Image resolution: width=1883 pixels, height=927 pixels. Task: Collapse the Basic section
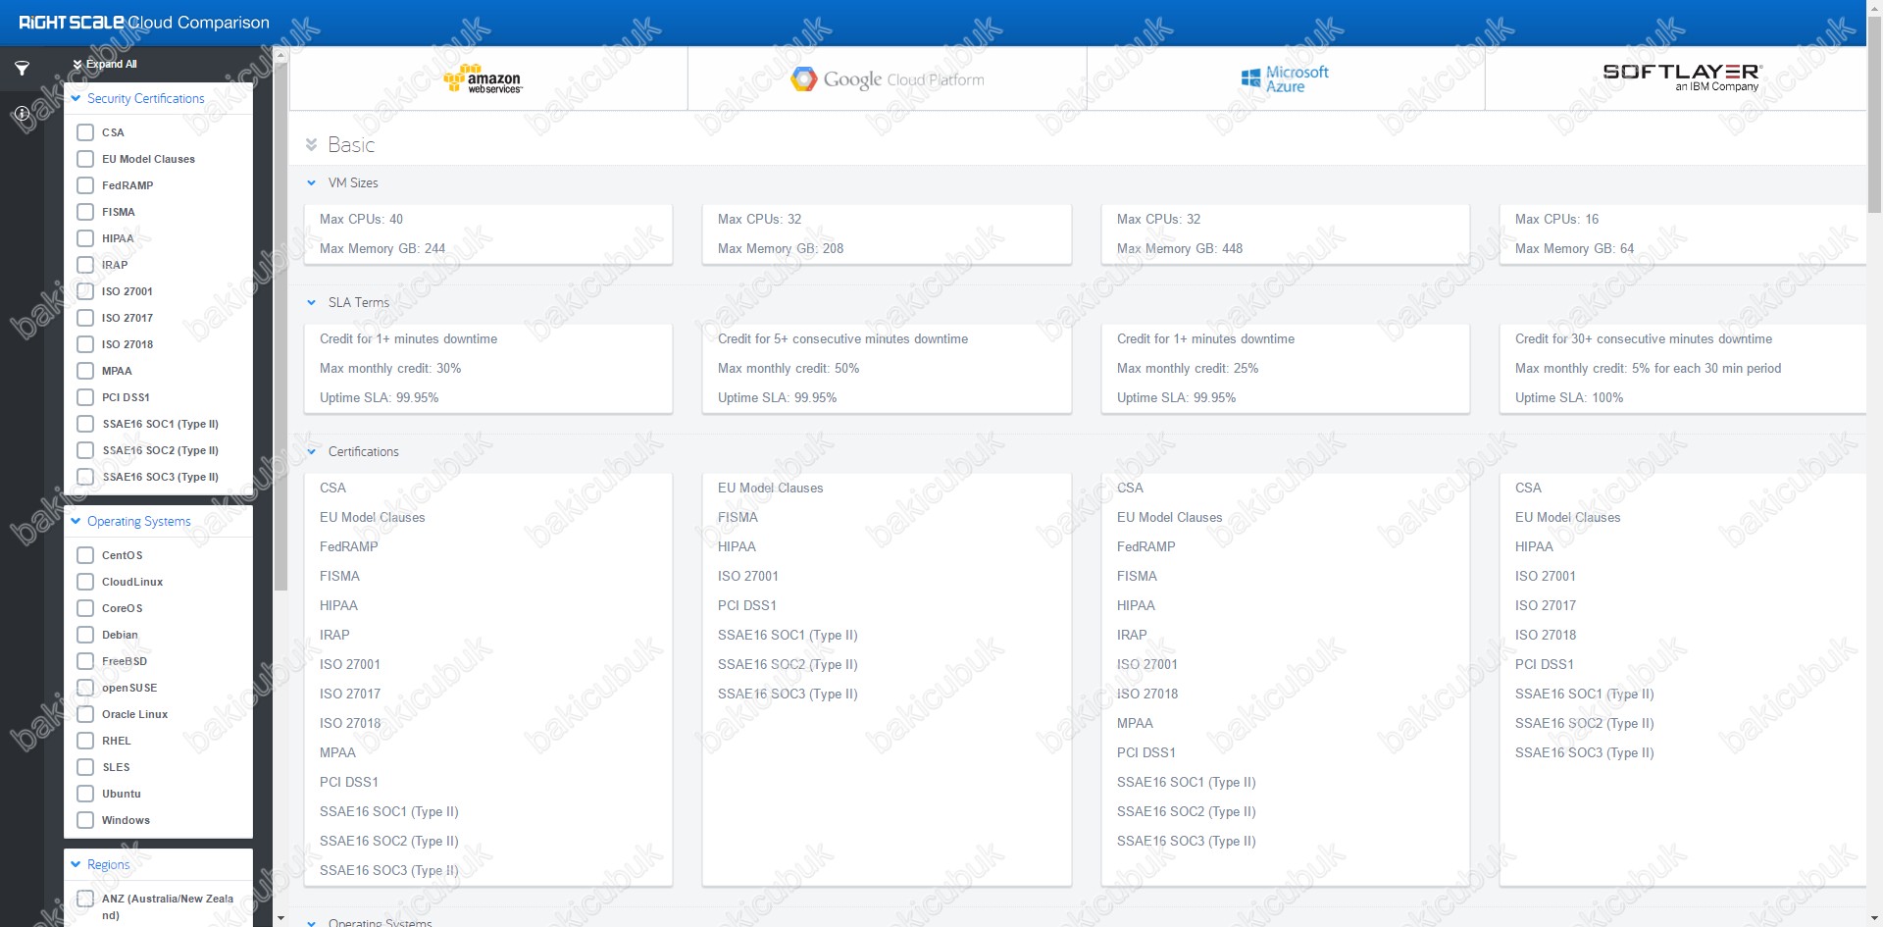(311, 144)
